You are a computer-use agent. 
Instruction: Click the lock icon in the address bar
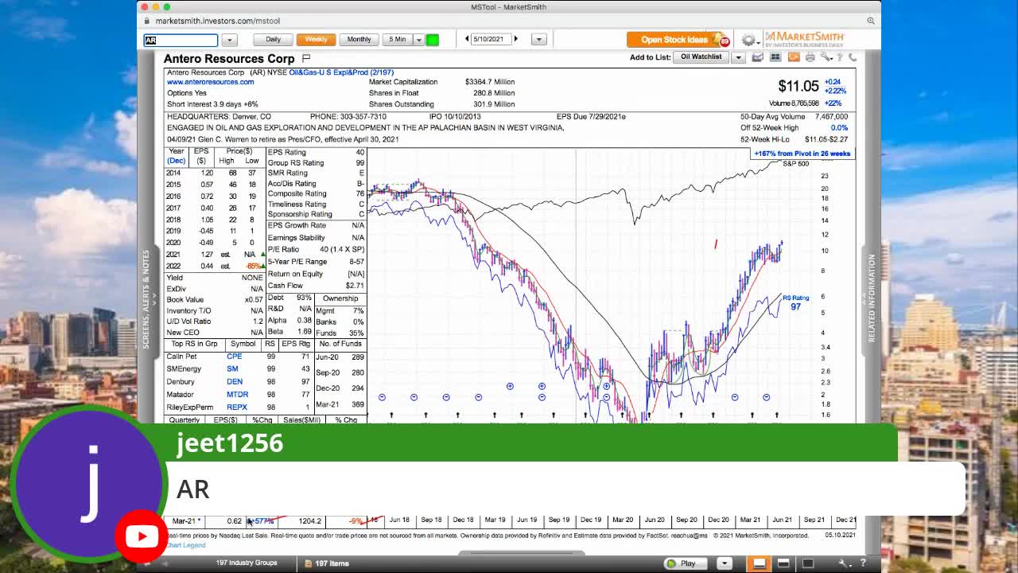click(x=147, y=21)
